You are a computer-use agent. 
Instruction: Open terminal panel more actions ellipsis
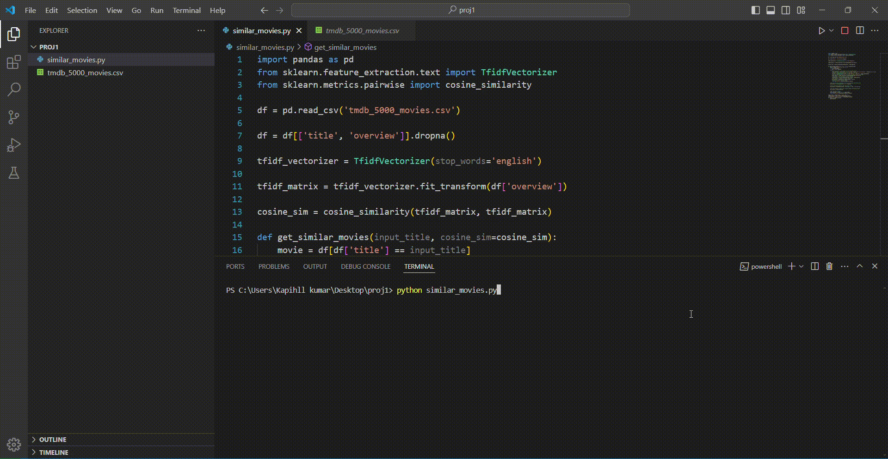point(845,266)
